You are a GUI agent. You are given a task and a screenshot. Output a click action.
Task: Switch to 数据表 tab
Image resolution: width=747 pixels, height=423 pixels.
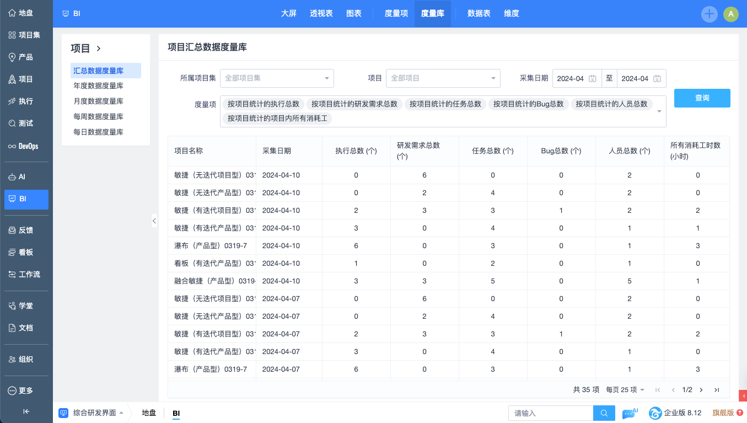[479, 14]
